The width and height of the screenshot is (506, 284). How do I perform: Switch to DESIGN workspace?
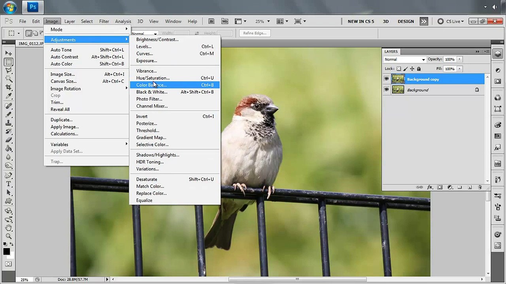point(406,21)
